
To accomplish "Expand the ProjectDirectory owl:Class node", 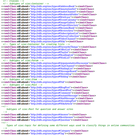I will (2, 25).
